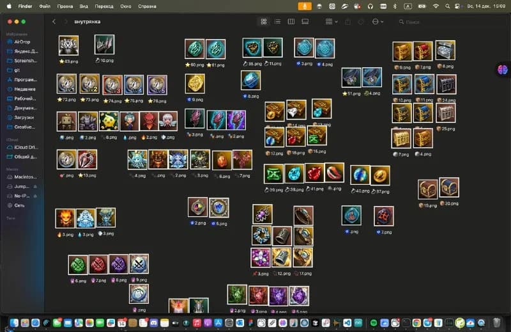
Task: Open the Apple menu
Action: (x=9, y=6)
